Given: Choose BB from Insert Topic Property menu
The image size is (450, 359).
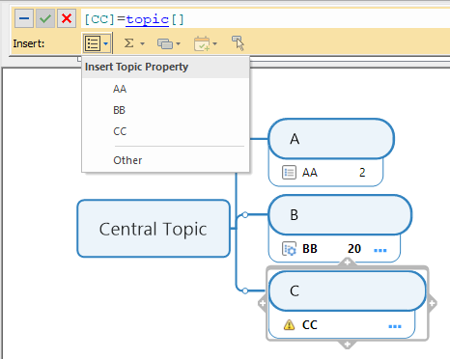Looking at the screenshot, I should click(166, 110).
